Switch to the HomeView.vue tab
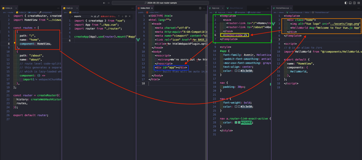Viewport: 362px width, 160px height. [283, 8]
